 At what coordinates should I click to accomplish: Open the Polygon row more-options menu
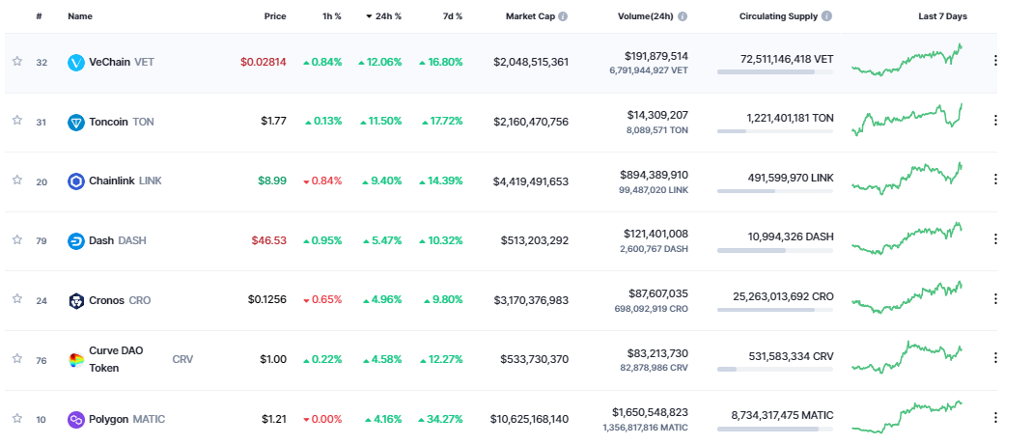tap(995, 417)
